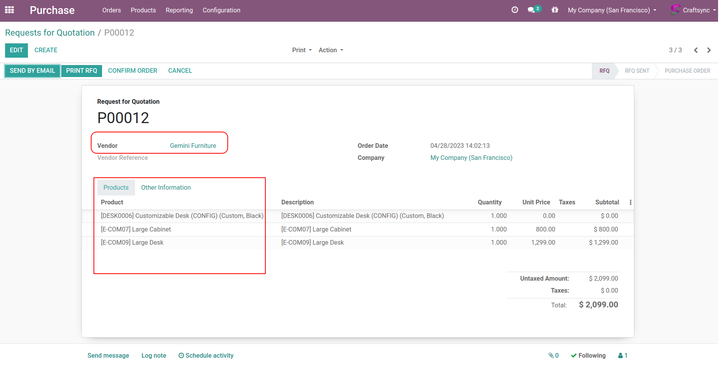Open the conversations chat icon
Image resolution: width=727 pixels, height=372 pixels.
[x=531, y=10]
